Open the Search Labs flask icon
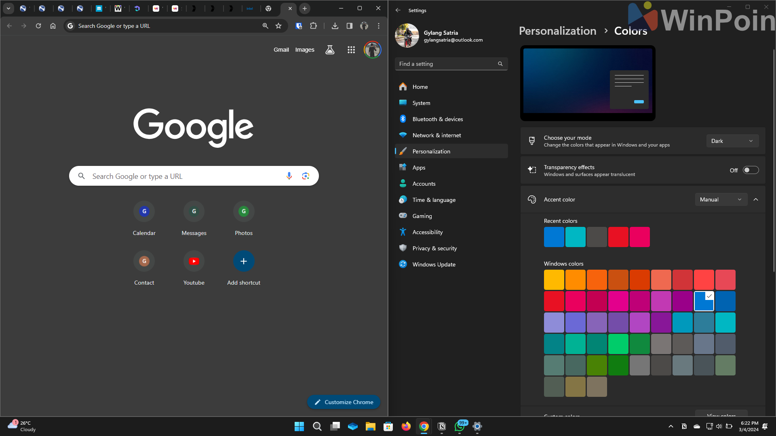 tap(330, 50)
